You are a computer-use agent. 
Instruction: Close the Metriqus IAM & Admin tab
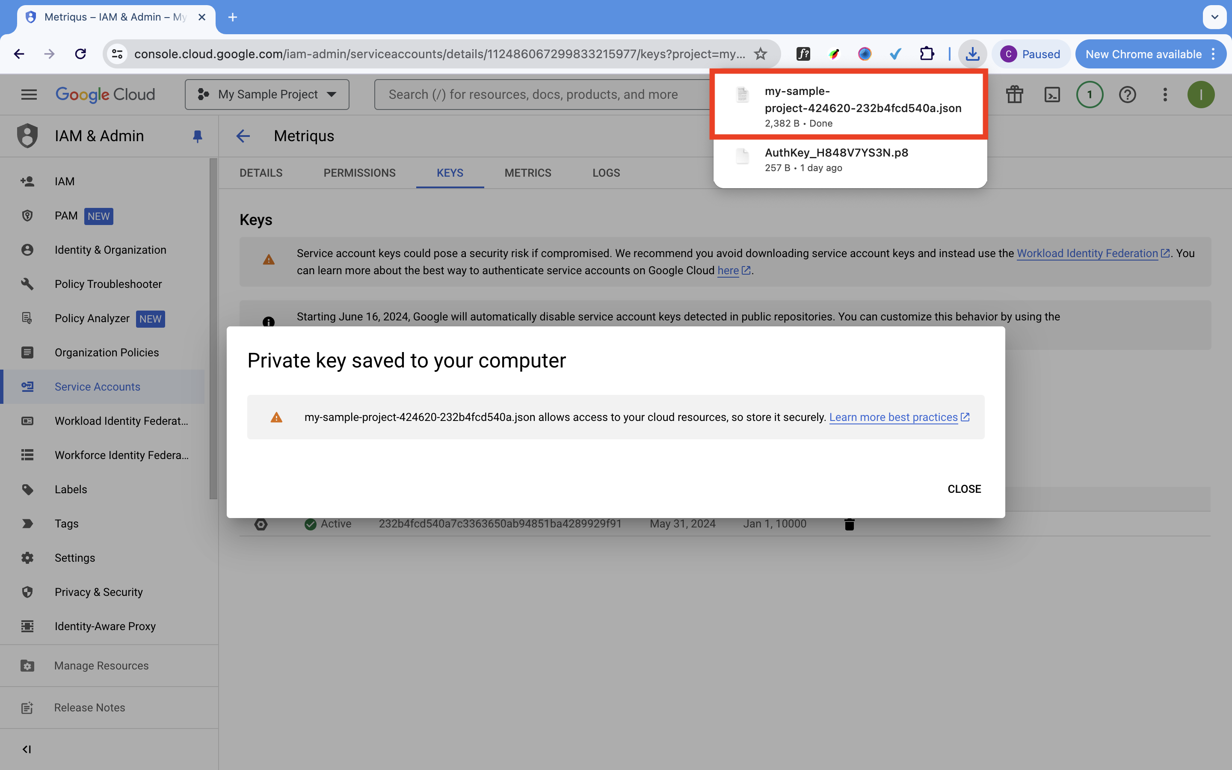(x=201, y=17)
